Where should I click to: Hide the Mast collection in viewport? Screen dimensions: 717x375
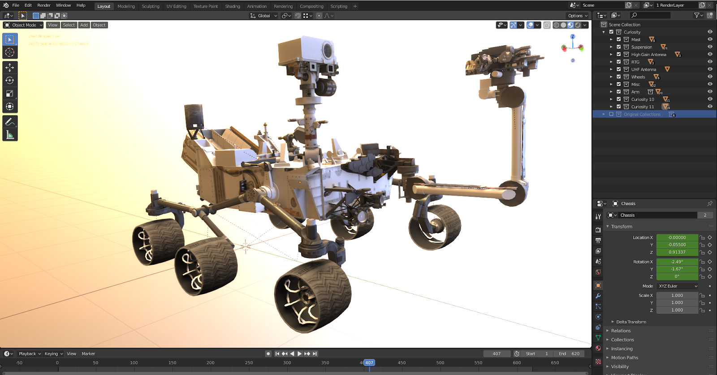coord(710,39)
